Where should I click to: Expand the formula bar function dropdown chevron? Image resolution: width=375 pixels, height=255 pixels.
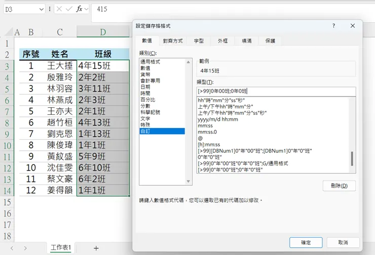coord(86,9)
